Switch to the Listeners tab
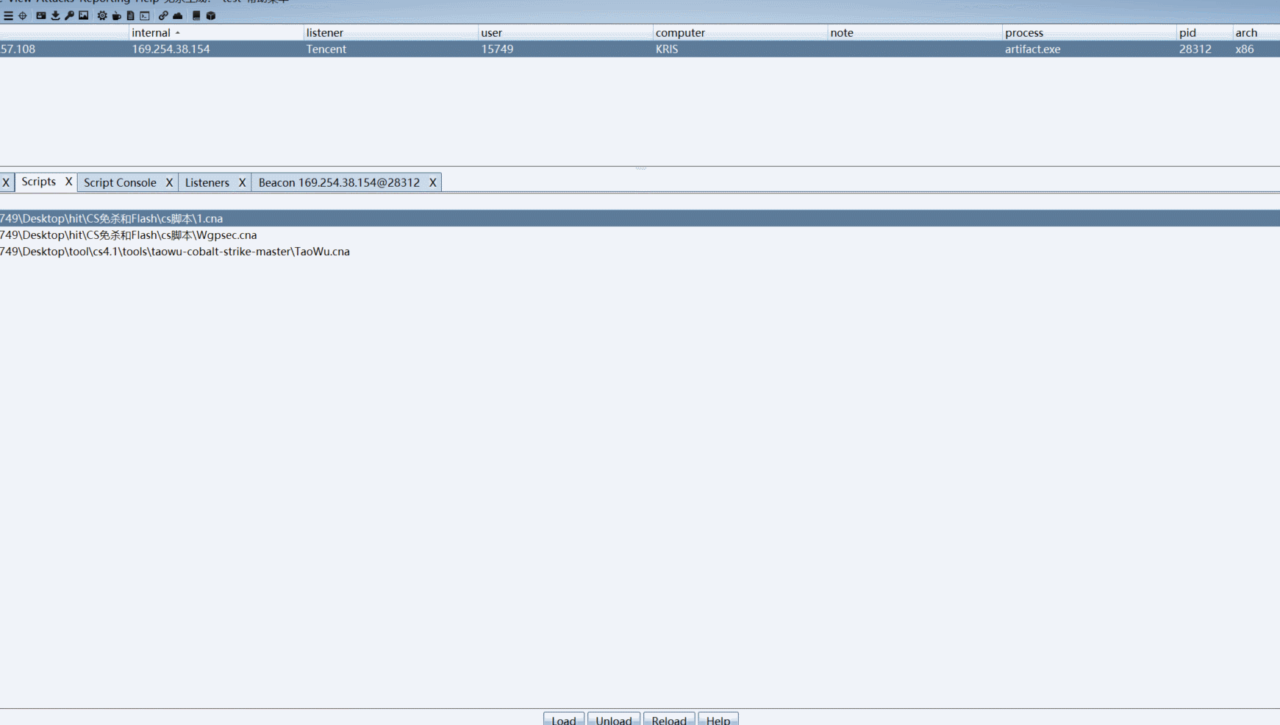Screen dimensions: 1280x725 (207, 182)
